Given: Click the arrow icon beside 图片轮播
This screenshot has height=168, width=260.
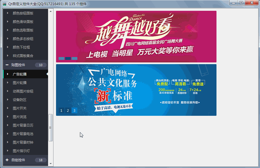Looking at the screenshot, I should 8,83.
